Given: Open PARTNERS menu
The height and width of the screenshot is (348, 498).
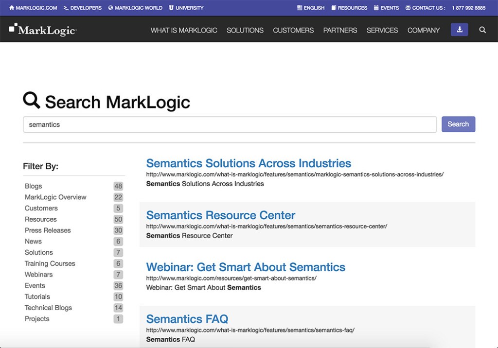Looking at the screenshot, I should (340, 30).
